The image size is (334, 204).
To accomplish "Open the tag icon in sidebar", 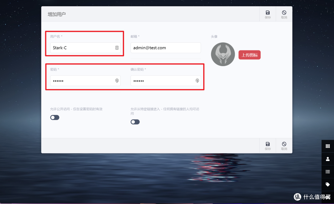I will [328, 185].
